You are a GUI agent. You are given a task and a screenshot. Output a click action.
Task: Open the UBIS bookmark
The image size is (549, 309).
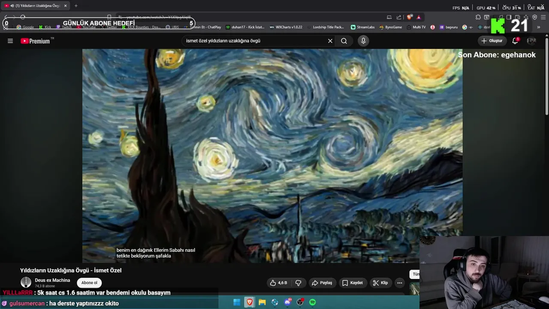172,27
